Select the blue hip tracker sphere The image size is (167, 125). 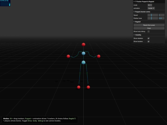83,62
